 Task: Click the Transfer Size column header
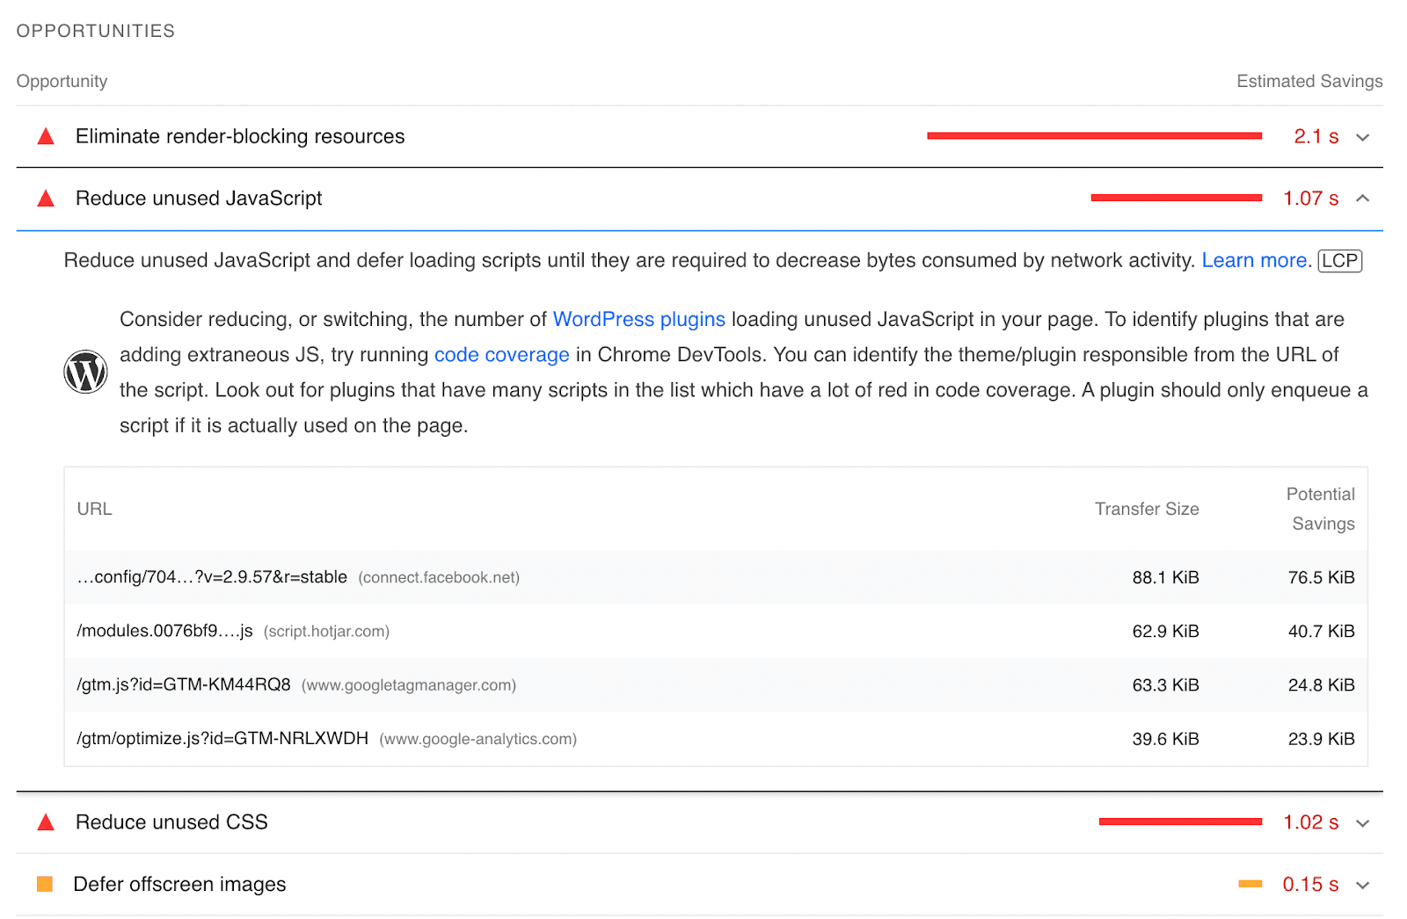(1147, 509)
